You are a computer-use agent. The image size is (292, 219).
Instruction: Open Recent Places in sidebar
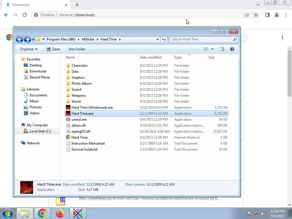(x=37, y=77)
